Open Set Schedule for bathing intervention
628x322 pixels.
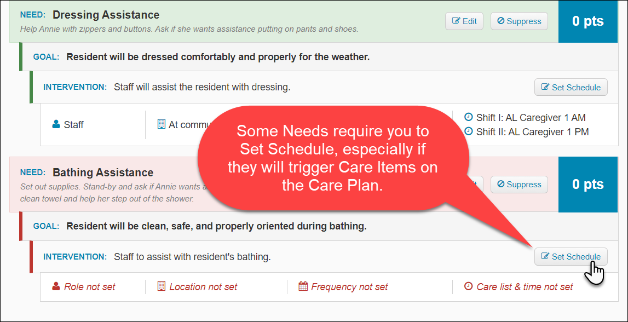[571, 257]
